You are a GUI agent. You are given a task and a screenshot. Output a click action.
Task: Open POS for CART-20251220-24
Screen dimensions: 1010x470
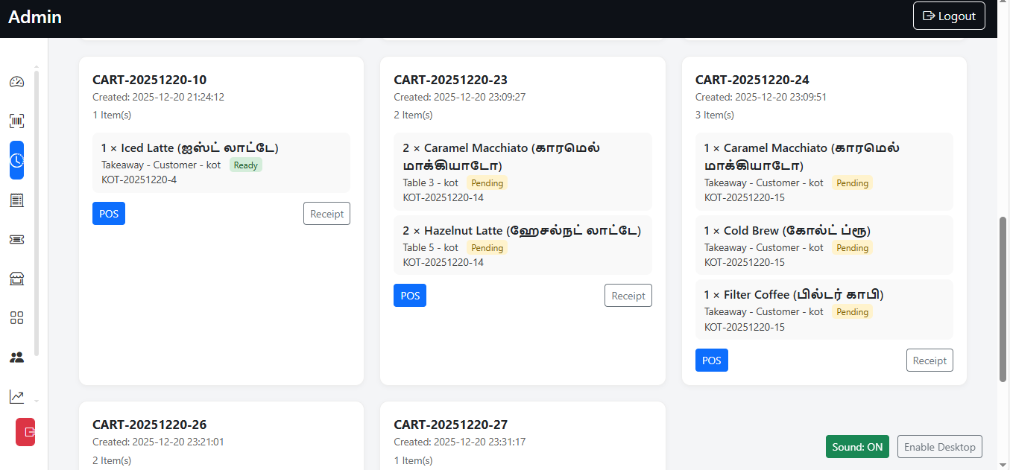[x=711, y=361]
